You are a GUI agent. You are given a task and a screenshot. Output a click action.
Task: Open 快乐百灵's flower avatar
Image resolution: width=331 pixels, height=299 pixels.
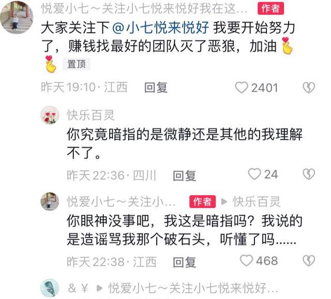50,115
